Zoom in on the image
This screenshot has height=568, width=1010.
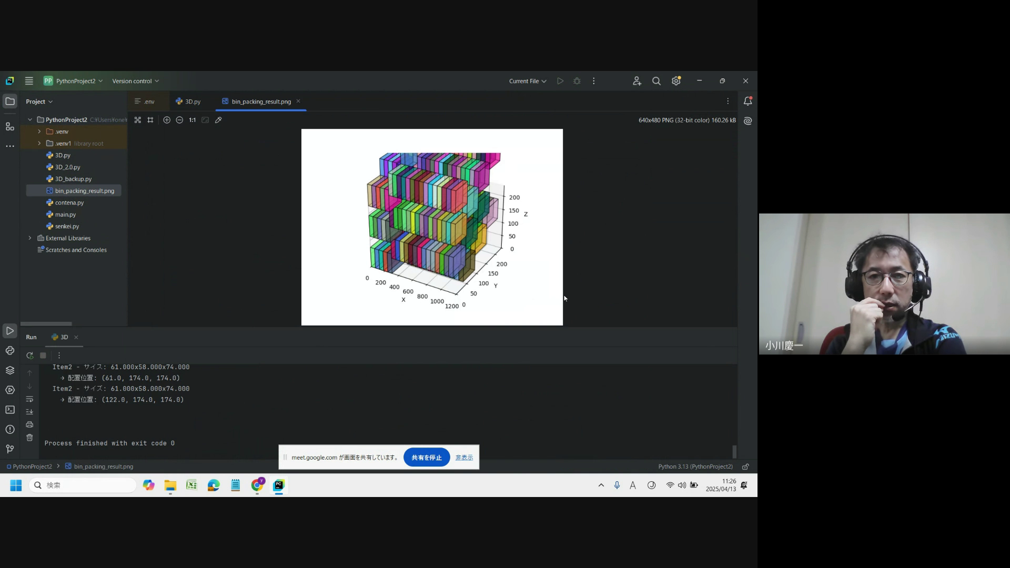(167, 120)
